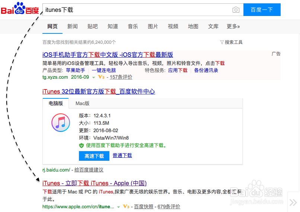Switch to 音乐 tab
This screenshot has height=212, width=300.
133,26
